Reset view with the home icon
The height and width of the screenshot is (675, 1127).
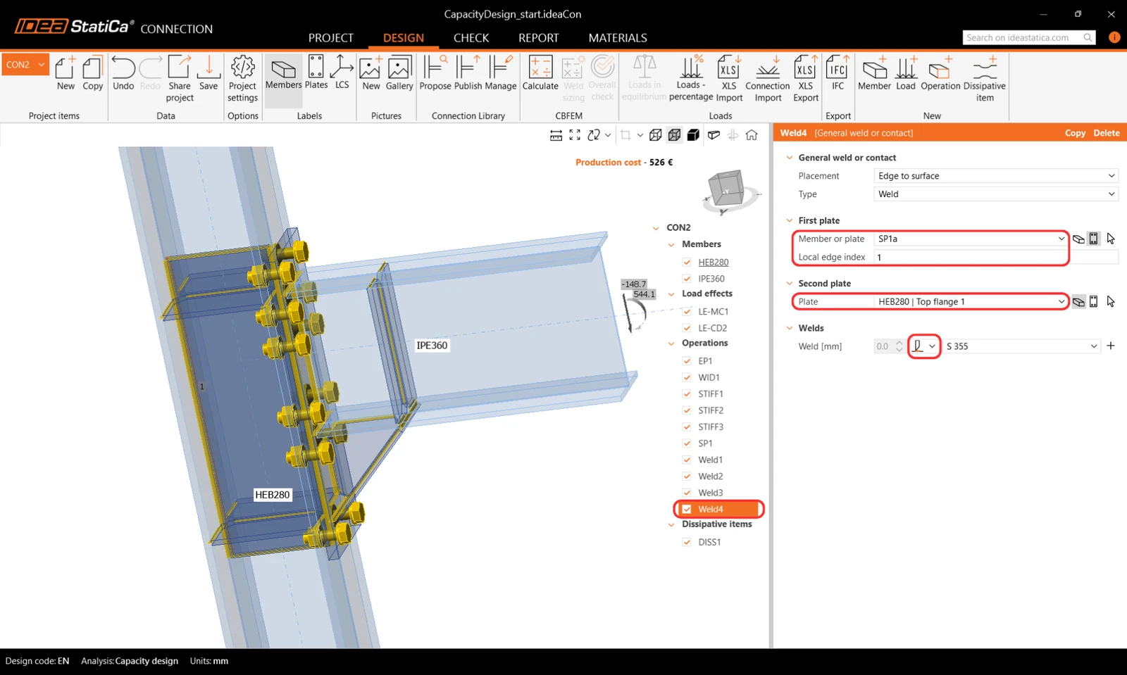(752, 135)
